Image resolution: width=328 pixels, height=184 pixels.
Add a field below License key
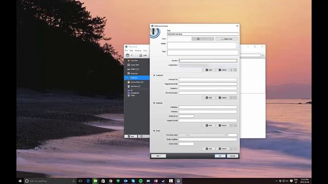coord(209,70)
